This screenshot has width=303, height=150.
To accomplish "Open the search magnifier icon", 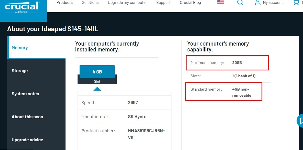I will tap(240, 2).
